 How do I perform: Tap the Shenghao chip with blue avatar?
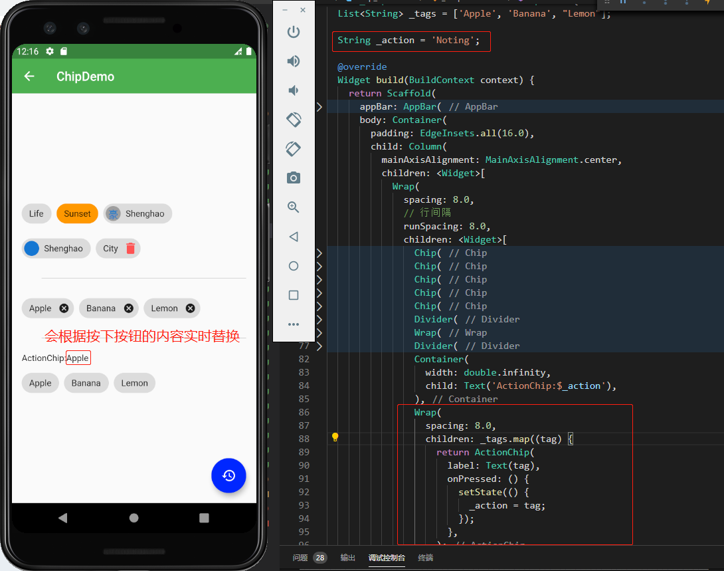pyautogui.click(x=56, y=249)
